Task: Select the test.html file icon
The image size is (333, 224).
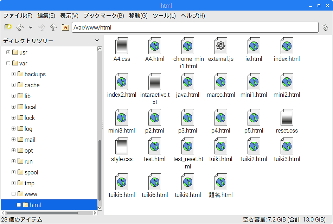Action: (x=155, y=146)
